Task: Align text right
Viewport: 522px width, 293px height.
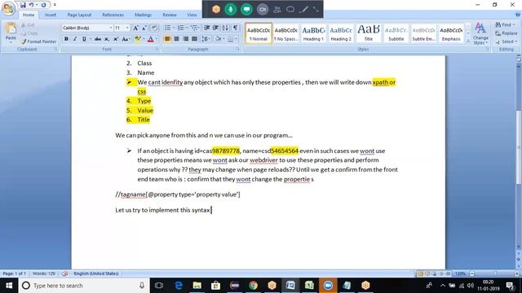Action: 185,39
